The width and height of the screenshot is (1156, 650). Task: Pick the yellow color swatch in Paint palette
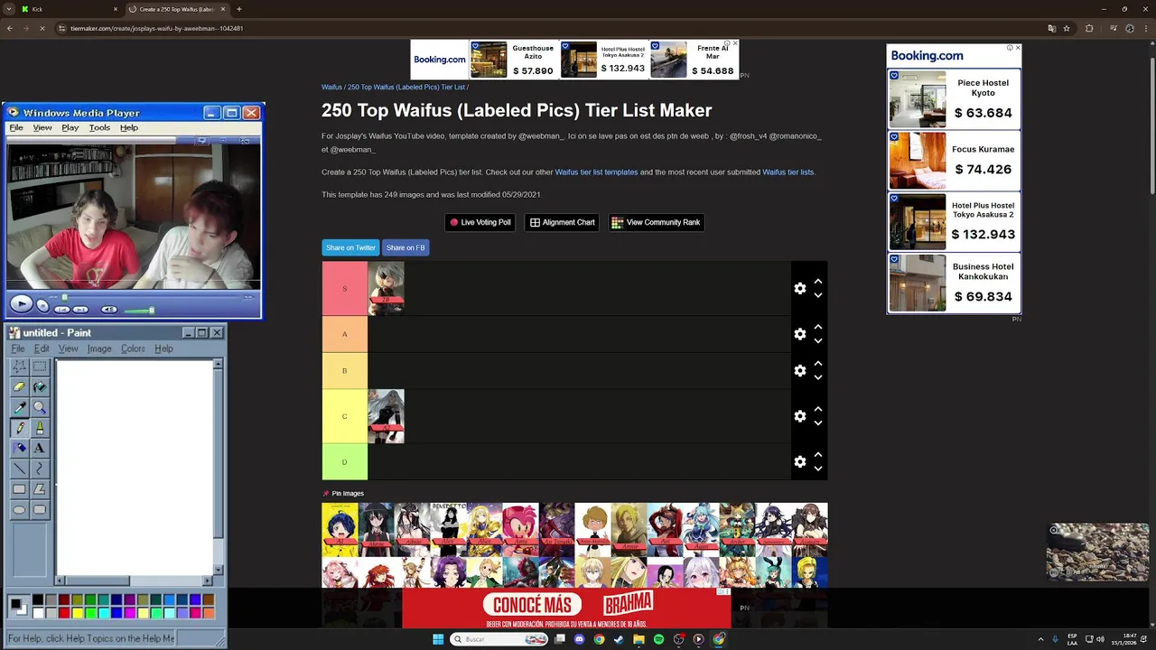click(78, 613)
